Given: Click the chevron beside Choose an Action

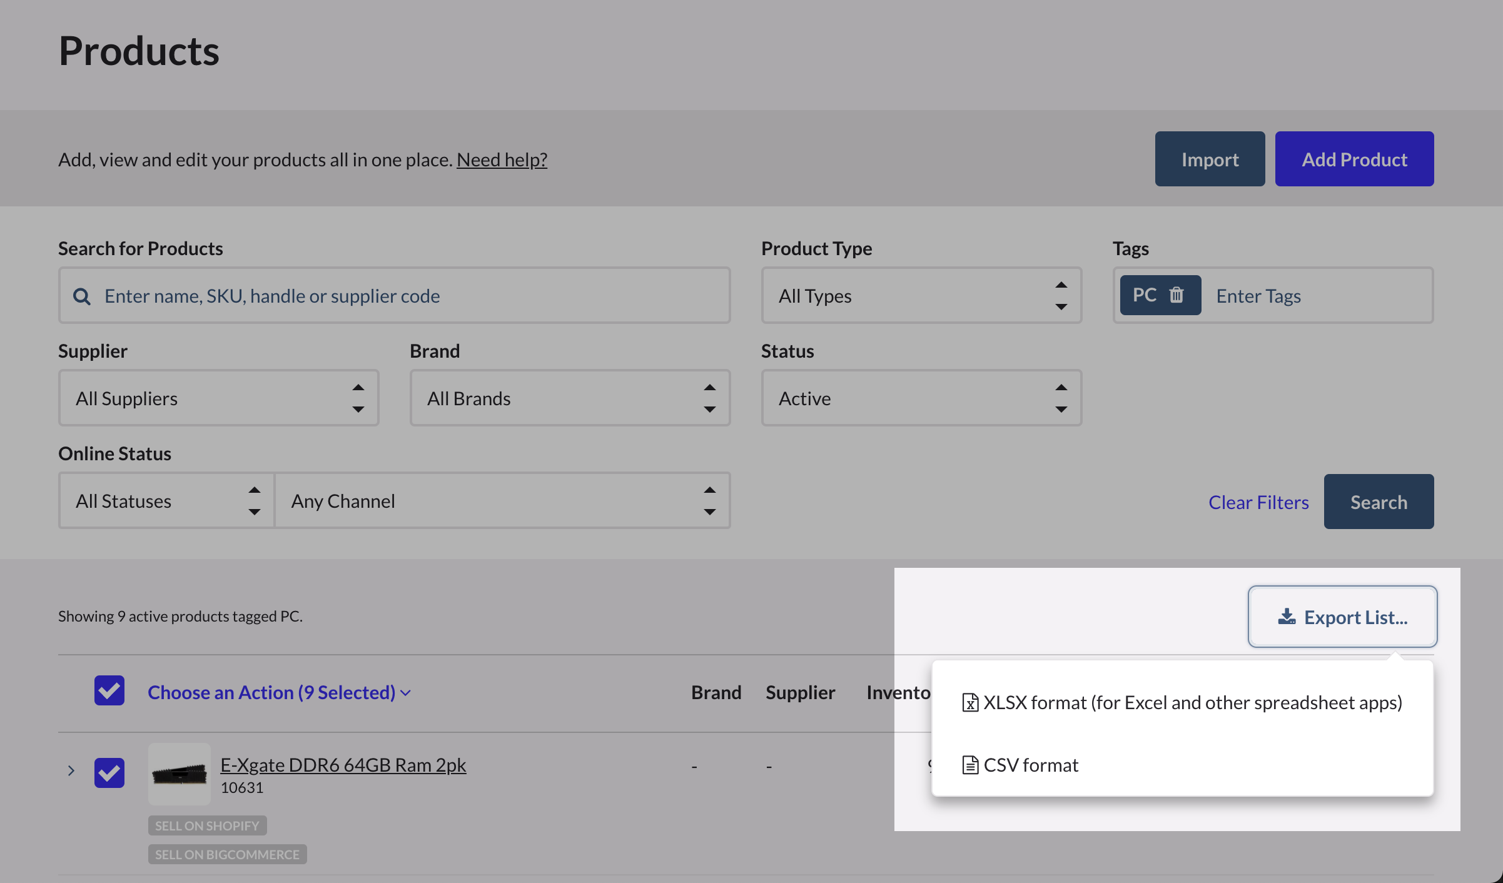Looking at the screenshot, I should tap(406, 693).
